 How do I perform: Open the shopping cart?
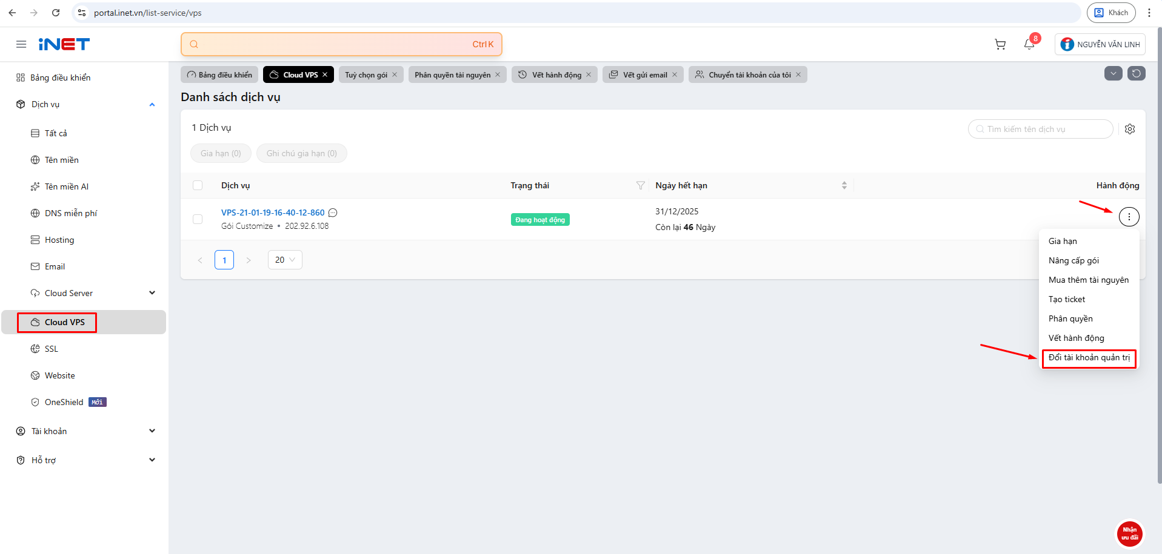(1000, 44)
